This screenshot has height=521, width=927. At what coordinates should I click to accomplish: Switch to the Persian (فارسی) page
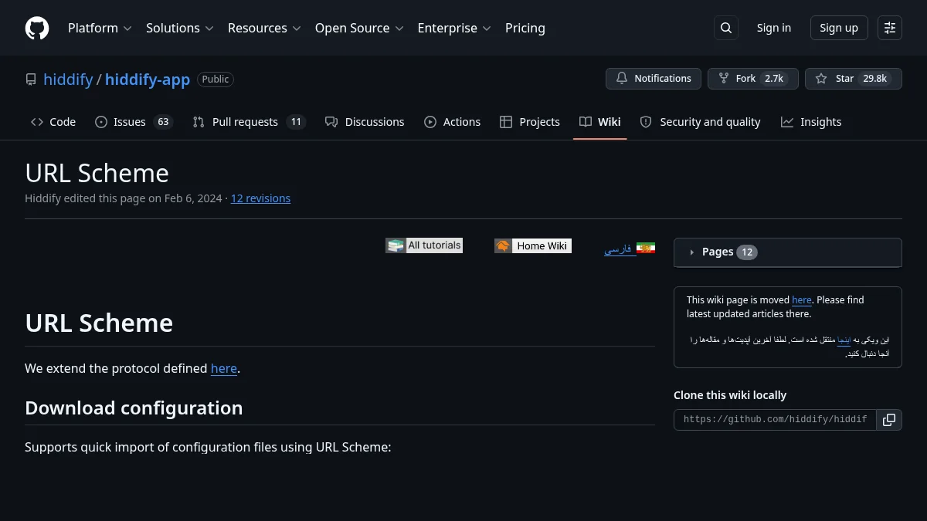[618, 249]
